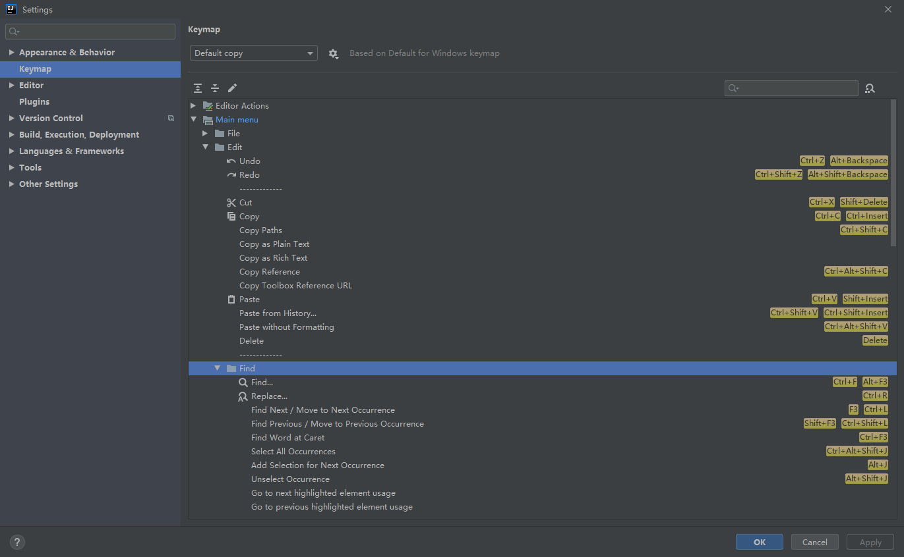
Task: Click the help question mark button
Action: (x=17, y=543)
